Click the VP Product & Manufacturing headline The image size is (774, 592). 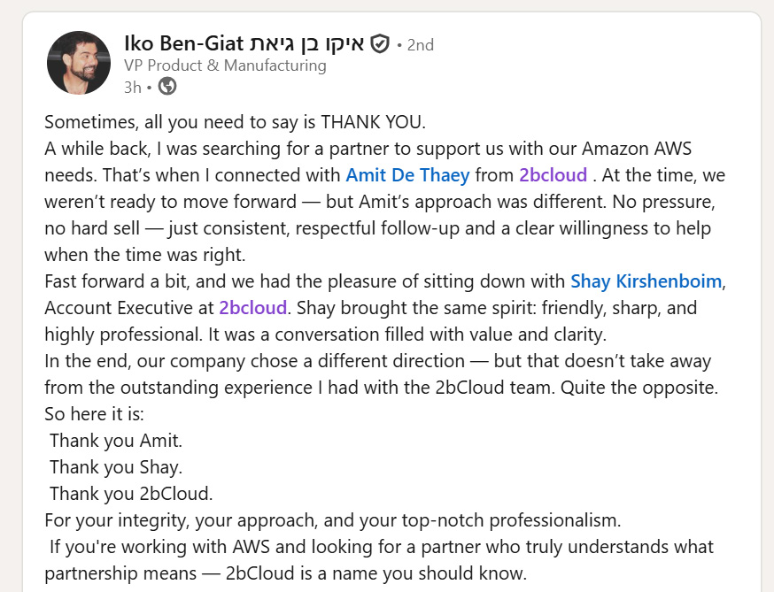coord(225,65)
